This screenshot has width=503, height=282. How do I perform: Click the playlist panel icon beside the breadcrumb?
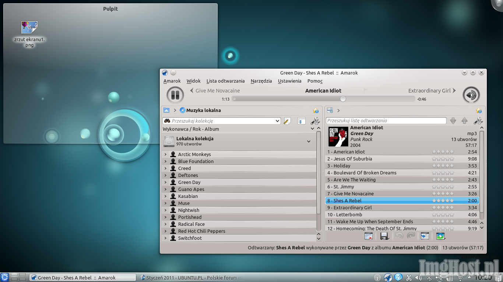[330, 110]
